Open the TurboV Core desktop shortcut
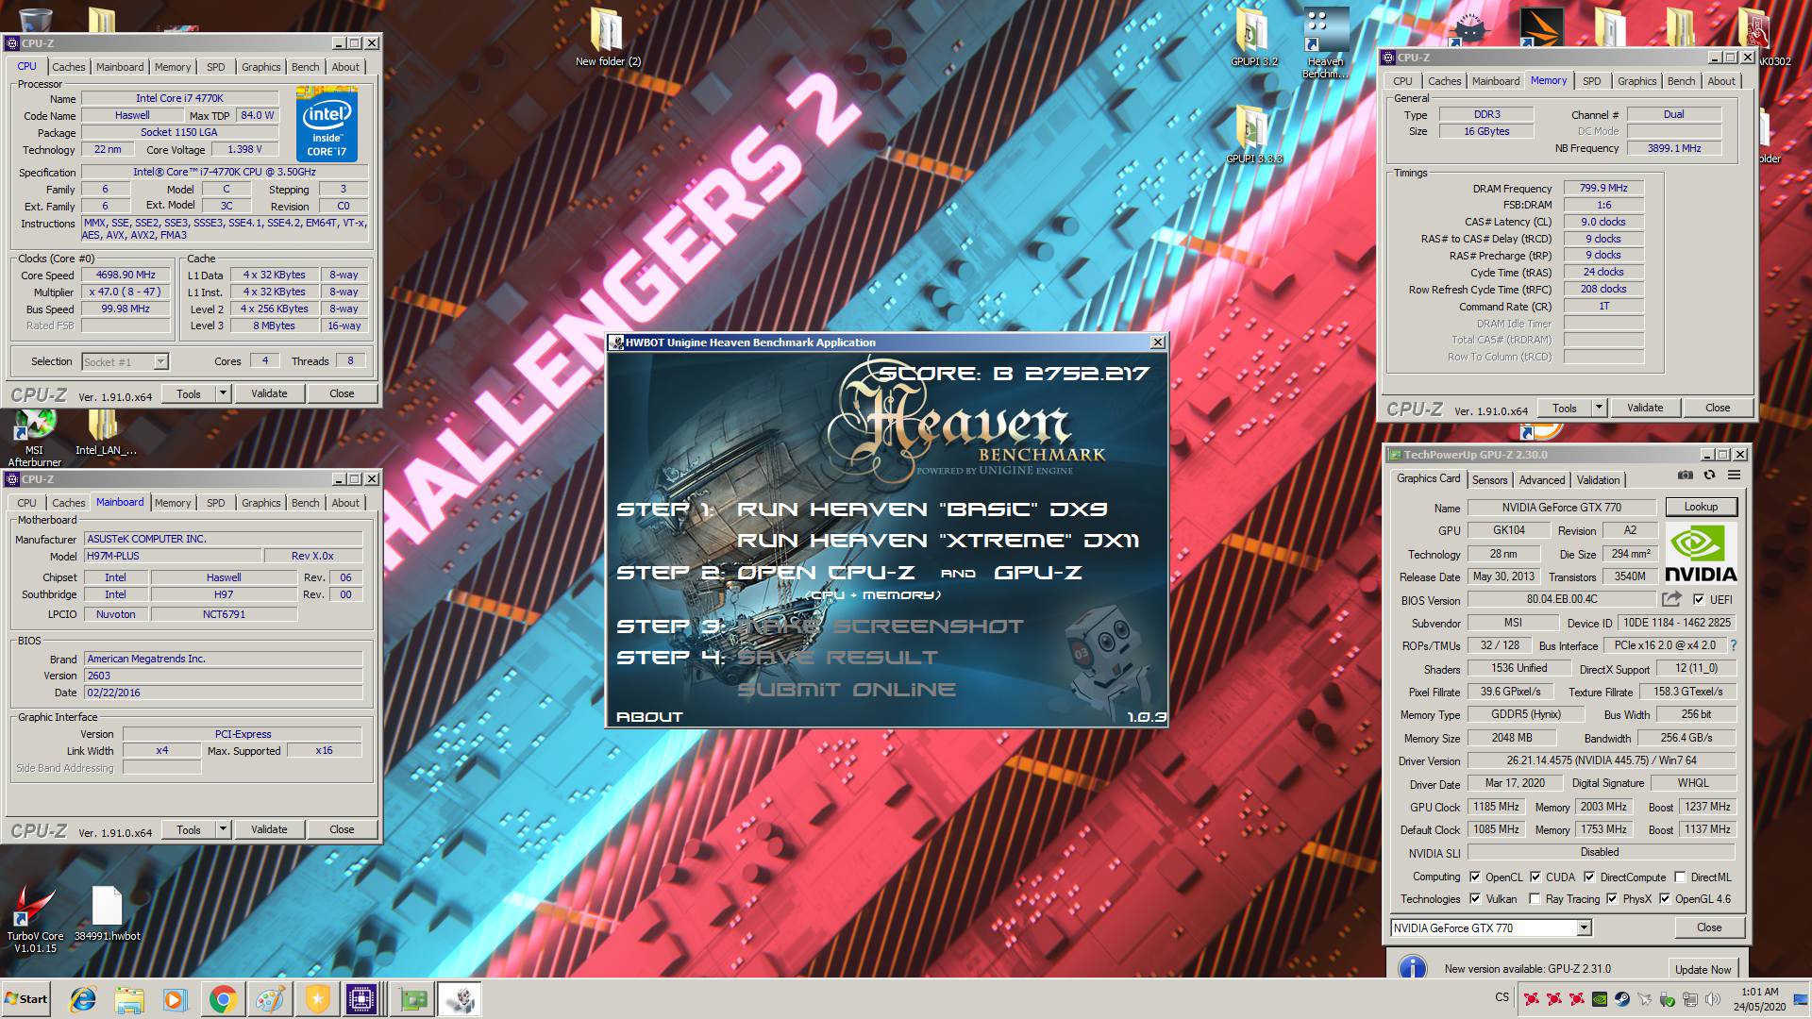The width and height of the screenshot is (1812, 1019). [34, 920]
